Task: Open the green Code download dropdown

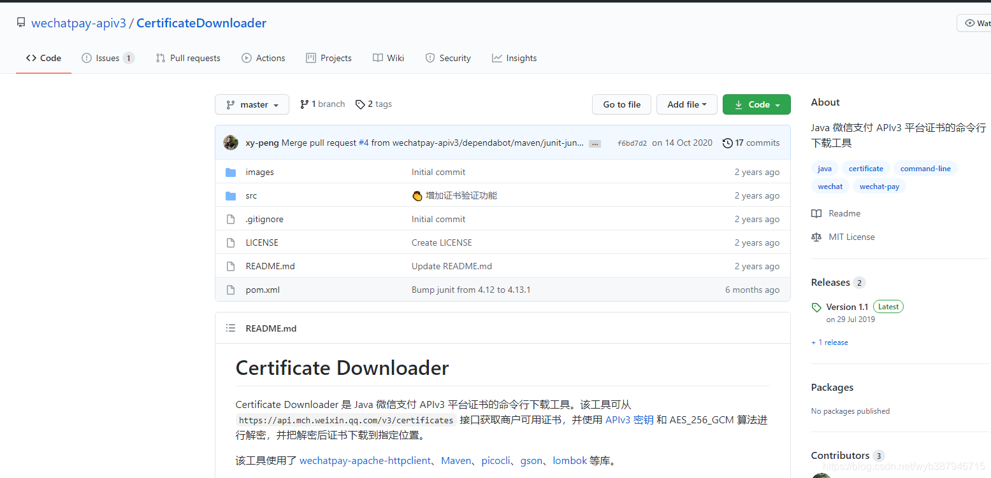Action: (756, 104)
